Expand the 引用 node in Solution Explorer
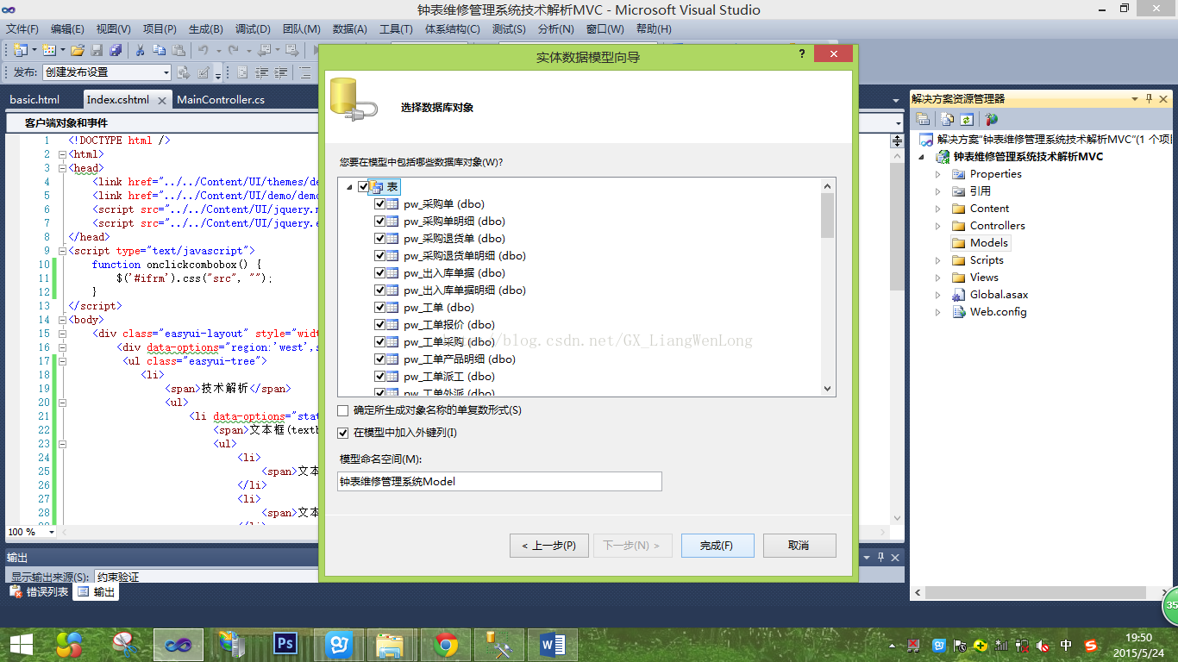The height and width of the screenshot is (662, 1178). 938,191
